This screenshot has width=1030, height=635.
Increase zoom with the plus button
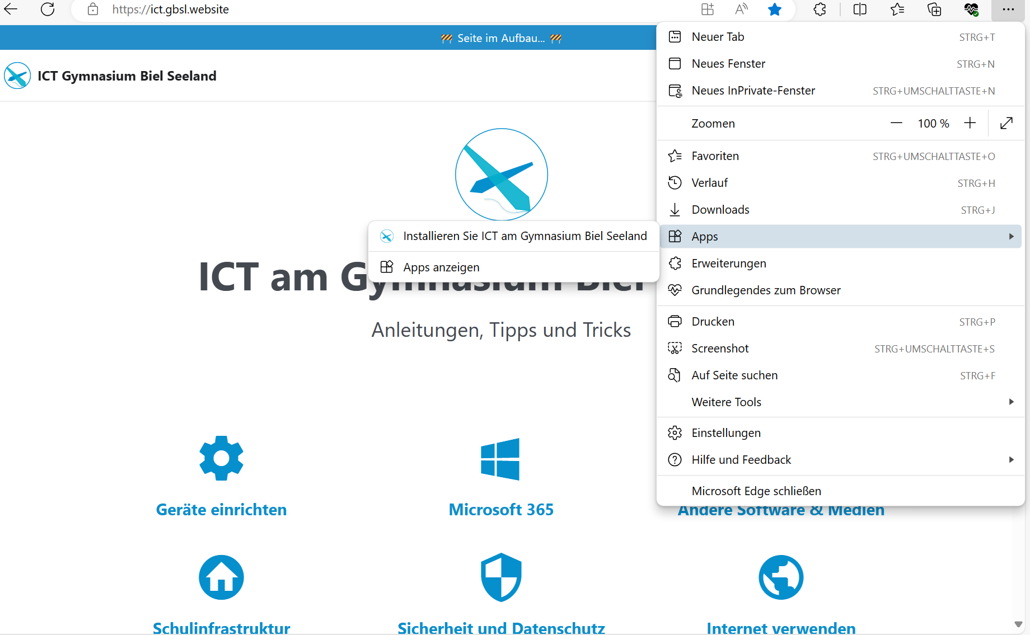pos(970,123)
